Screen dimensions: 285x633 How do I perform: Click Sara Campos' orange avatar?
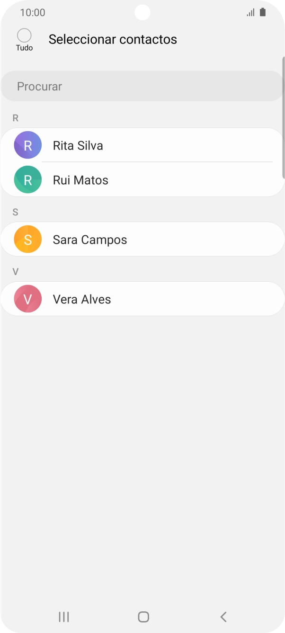(x=27, y=239)
